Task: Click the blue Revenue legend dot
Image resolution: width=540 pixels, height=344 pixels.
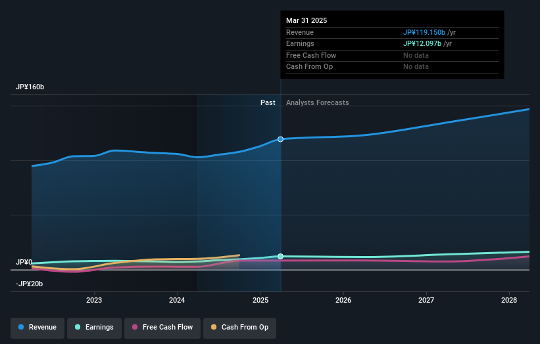Action: tap(21, 327)
